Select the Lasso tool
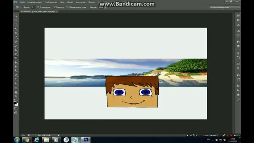This screenshot has height=143, width=254. click(16, 25)
